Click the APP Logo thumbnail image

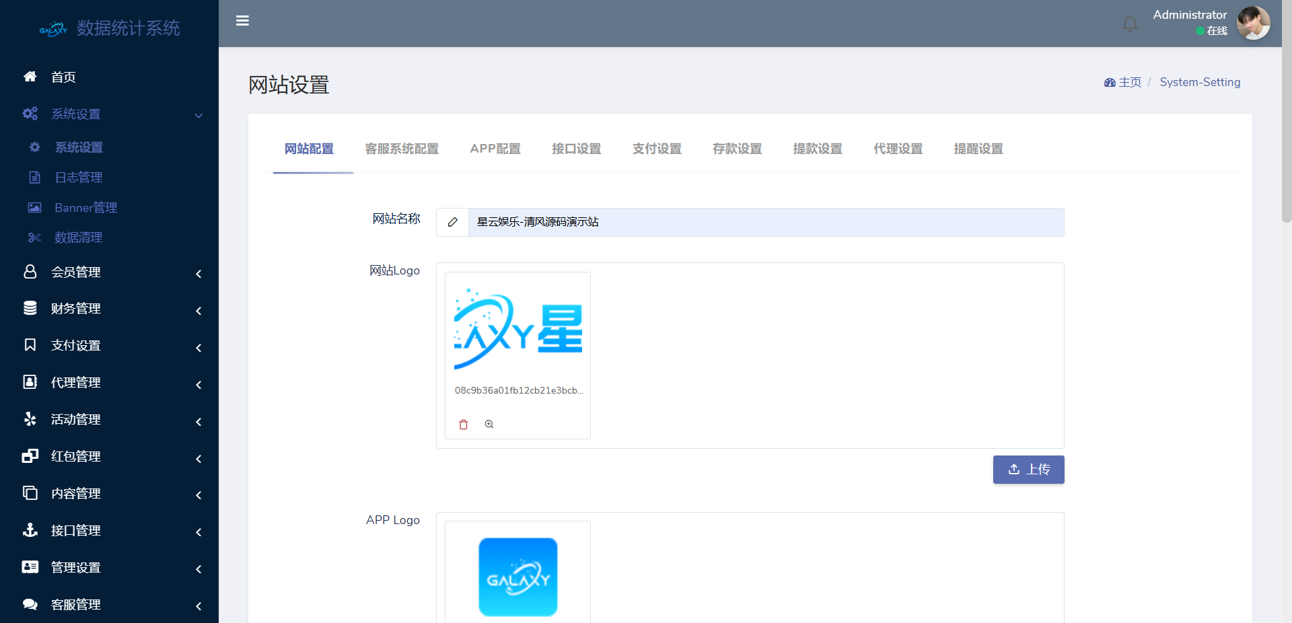pyautogui.click(x=518, y=577)
